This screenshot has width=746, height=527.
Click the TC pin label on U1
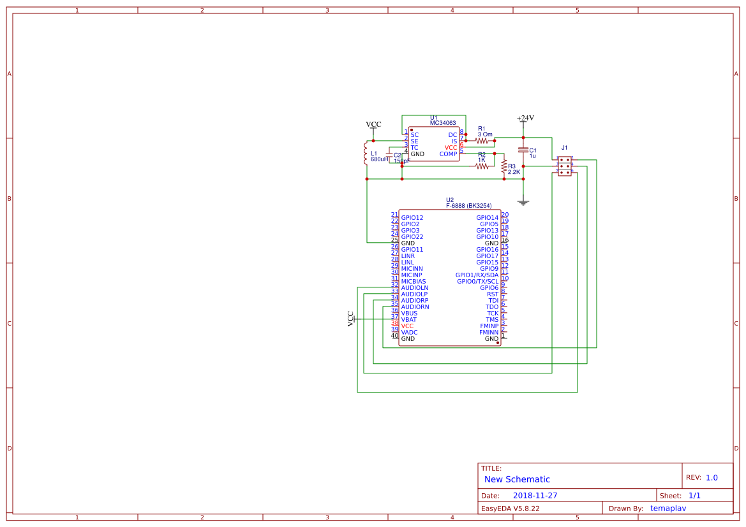tap(414, 148)
